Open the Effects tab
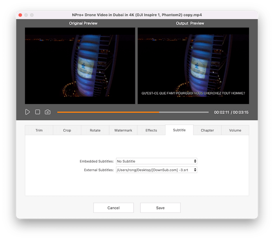274x240 pixels. [151, 130]
